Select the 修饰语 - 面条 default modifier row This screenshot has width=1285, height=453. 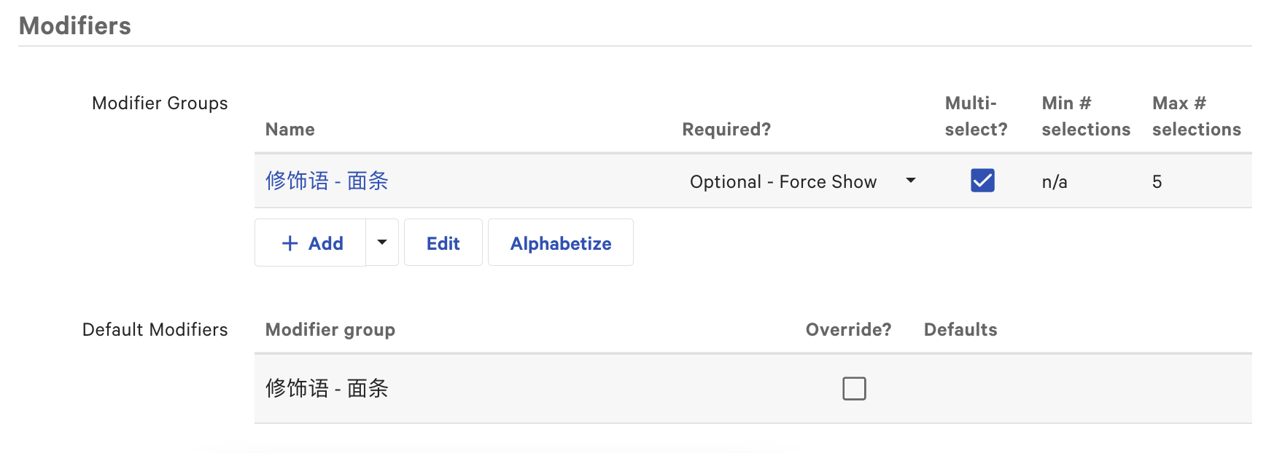(x=327, y=389)
